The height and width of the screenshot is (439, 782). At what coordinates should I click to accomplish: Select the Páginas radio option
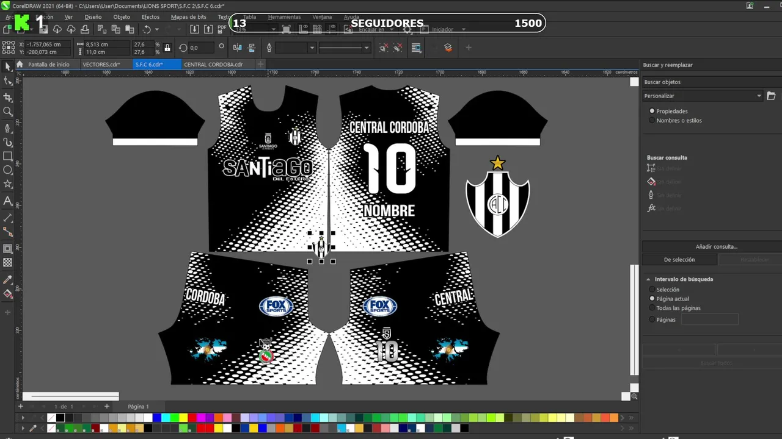coord(652,319)
